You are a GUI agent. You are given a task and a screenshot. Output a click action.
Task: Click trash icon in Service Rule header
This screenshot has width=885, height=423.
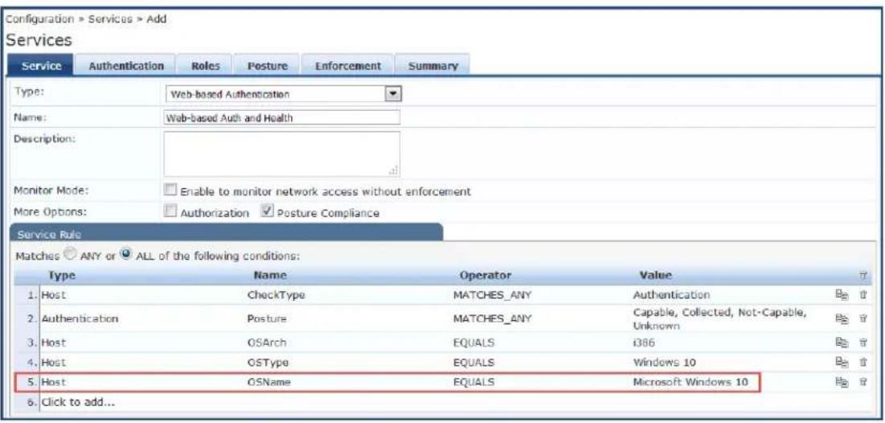click(x=862, y=275)
